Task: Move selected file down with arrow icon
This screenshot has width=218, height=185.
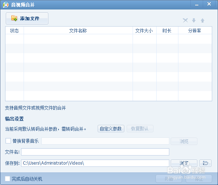Action: 194,20
